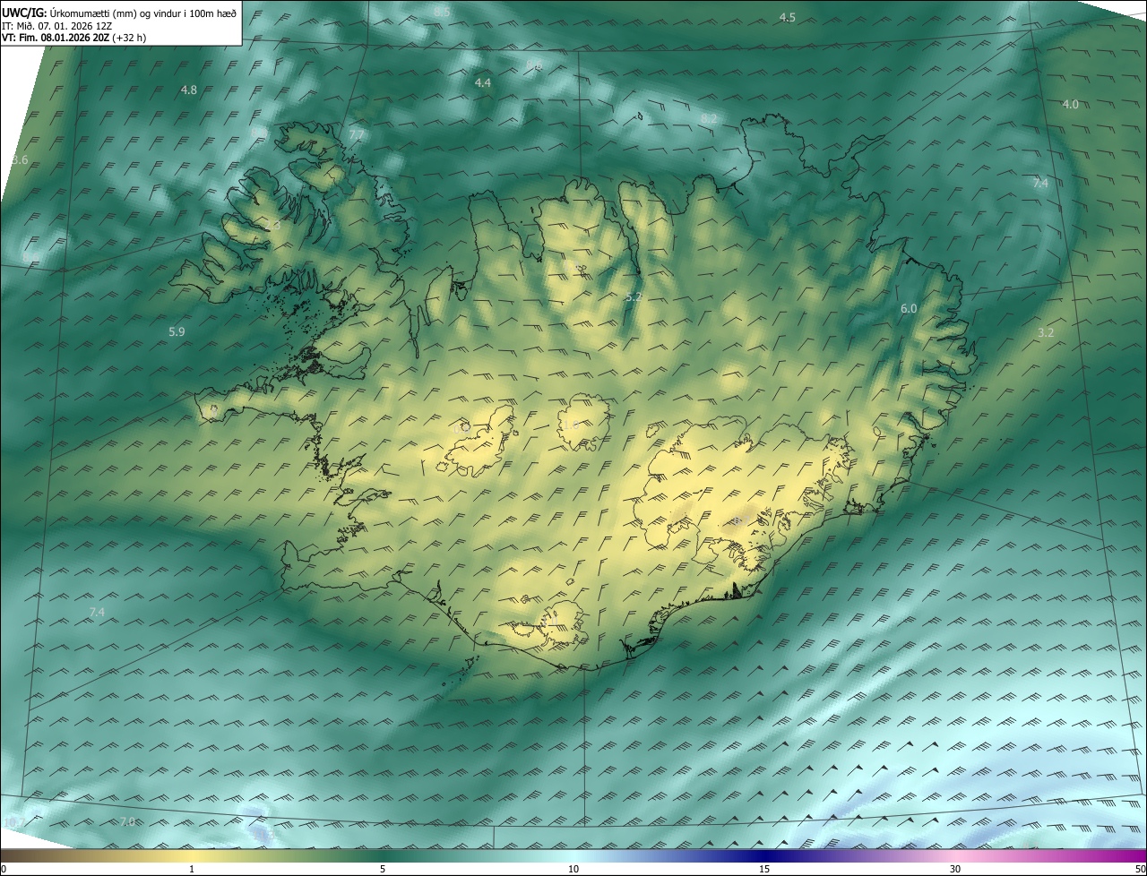Click the 3.2 value label off the east coast
1147x876 pixels.
pos(1046,332)
